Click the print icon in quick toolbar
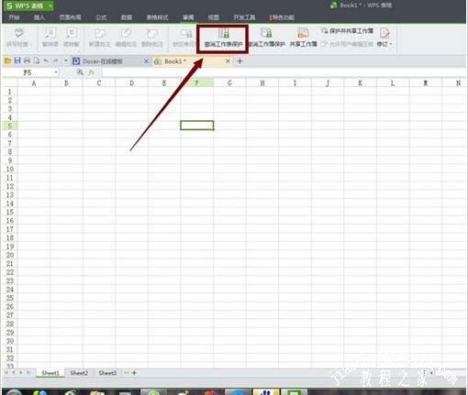This screenshot has height=395, width=468. pos(27,60)
